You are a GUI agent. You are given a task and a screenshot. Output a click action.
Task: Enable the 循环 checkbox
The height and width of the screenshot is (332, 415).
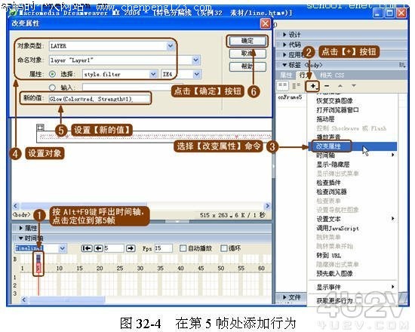point(223,248)
